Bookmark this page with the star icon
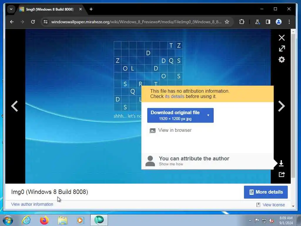 tap(227, 22)
